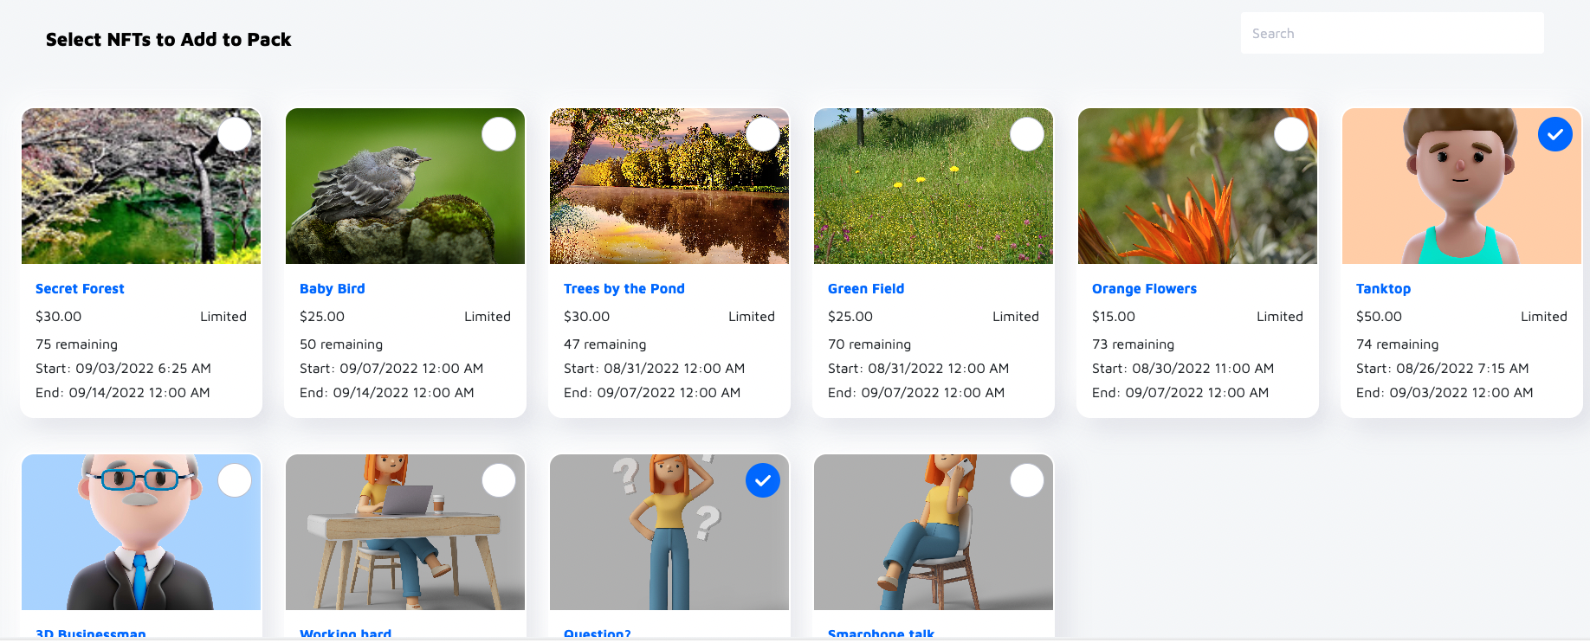Open the Baby Bird title link

[333, 289]
